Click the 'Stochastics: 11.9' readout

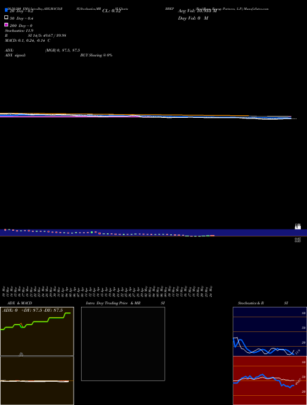point(19,31)
